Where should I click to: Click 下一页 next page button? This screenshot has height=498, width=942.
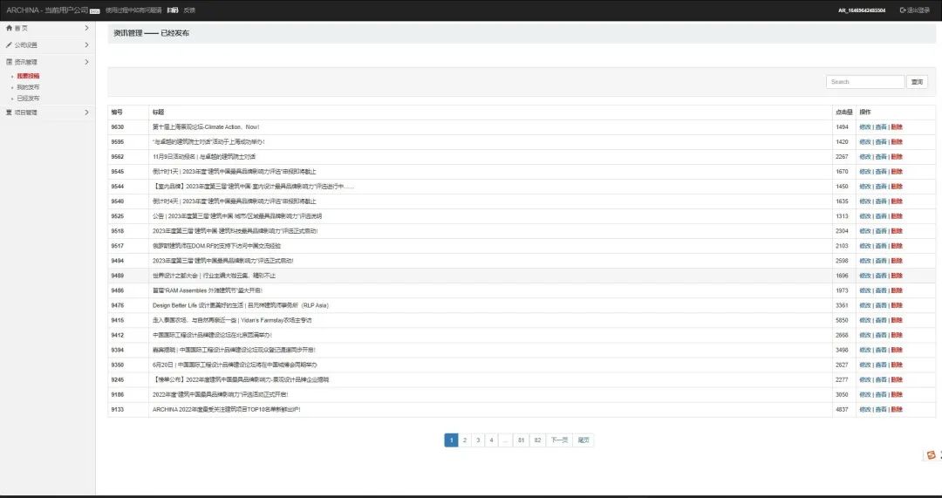pos(559,440)
